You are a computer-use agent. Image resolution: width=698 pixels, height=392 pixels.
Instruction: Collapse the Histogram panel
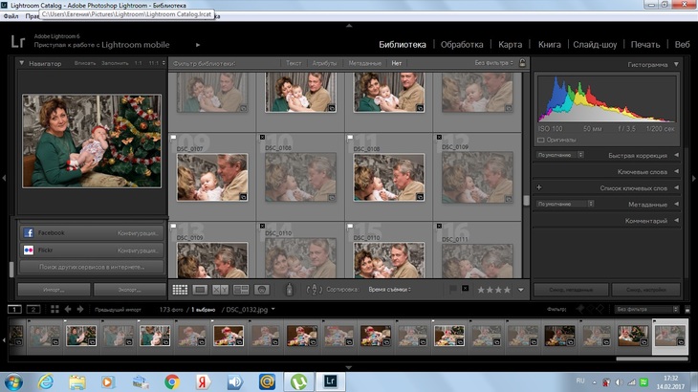tap(676, 64)
